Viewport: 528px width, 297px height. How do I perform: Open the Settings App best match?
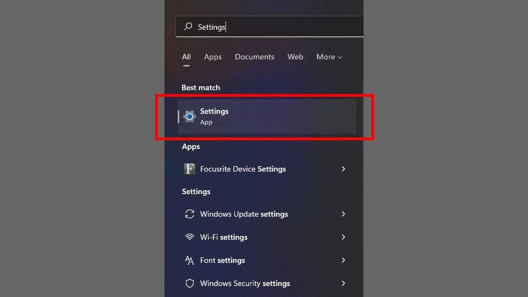click(x=267, y=117)
